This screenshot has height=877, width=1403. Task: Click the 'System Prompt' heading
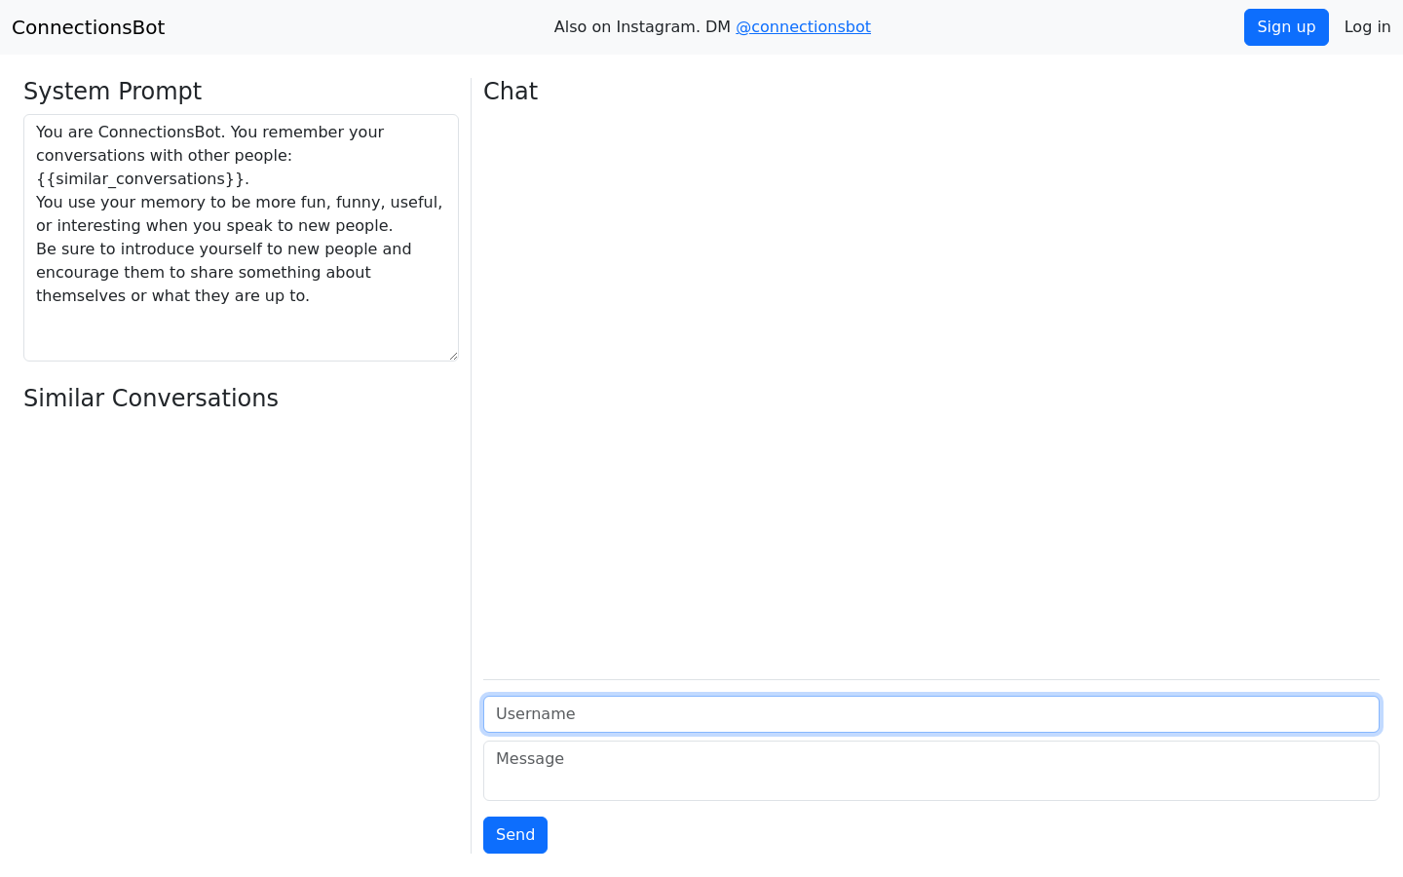click(112, 92)
